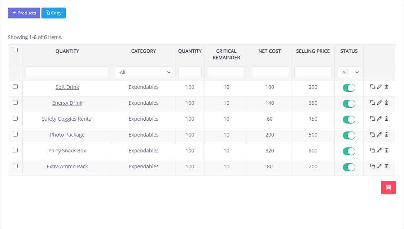Open the Category filter dropdown

(144, 72)
